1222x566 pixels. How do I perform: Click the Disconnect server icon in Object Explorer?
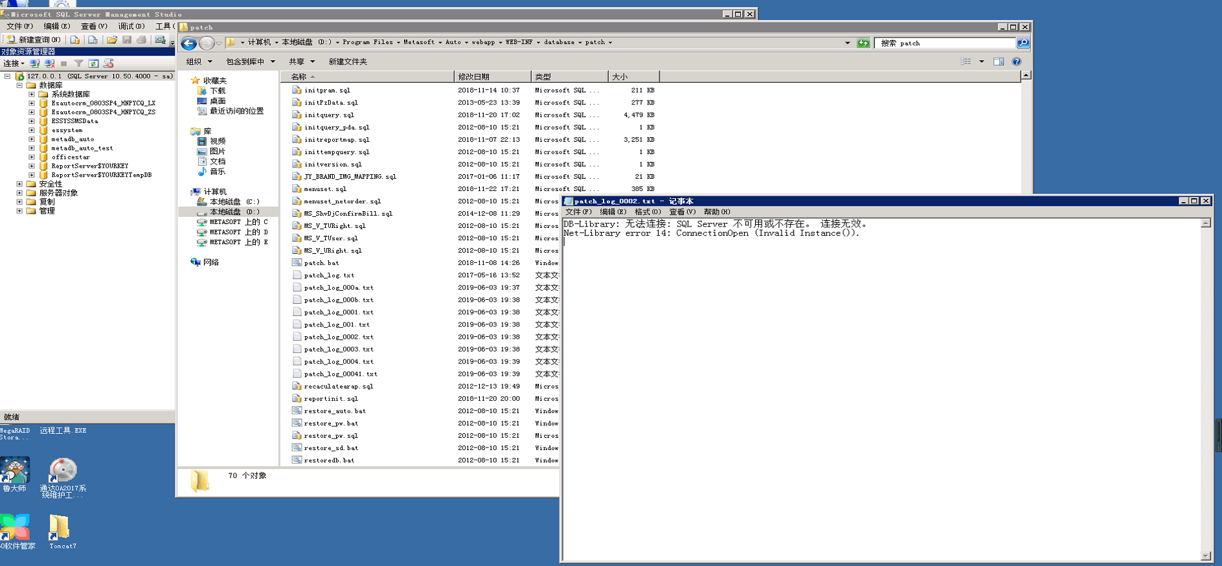click(49, 63)
